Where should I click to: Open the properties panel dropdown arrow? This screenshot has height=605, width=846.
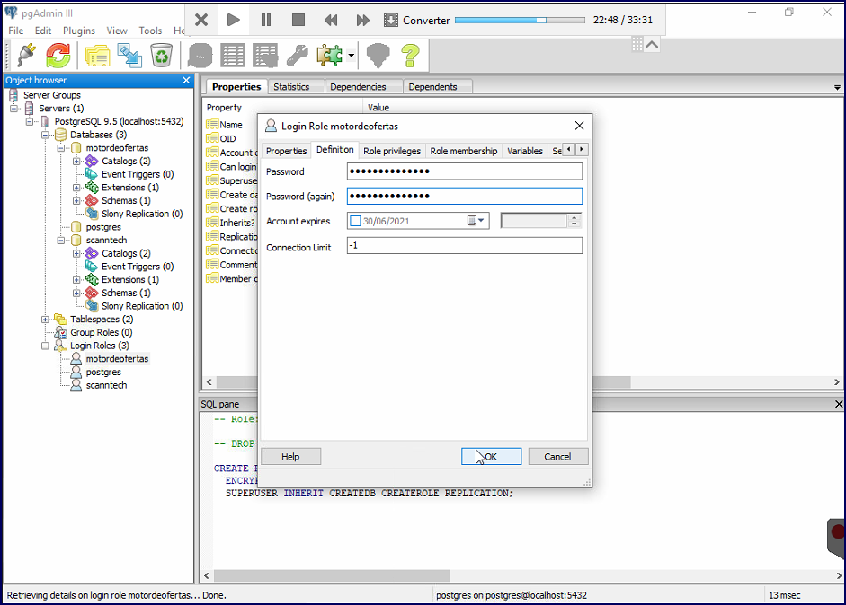point(837,87)
